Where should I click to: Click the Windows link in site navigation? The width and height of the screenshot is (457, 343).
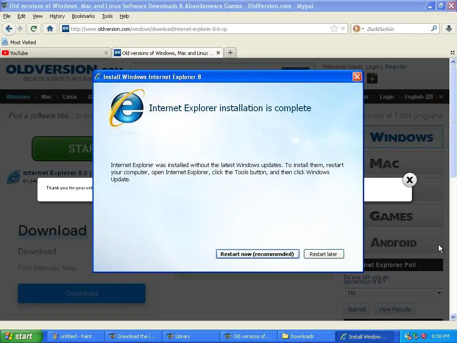pyautogui.click(x=18, y=97)
